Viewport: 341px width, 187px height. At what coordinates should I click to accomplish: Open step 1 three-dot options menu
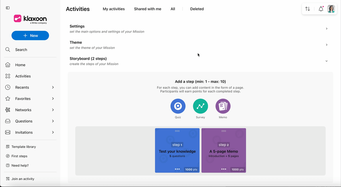(x=177, y=169)
